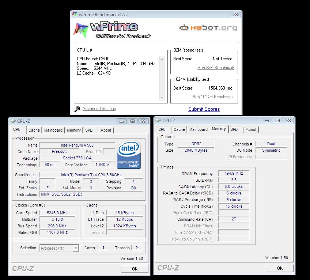310x280 pixels.
Task: Click OK in left CPU-Z window
Action: [x=135, y=269]
